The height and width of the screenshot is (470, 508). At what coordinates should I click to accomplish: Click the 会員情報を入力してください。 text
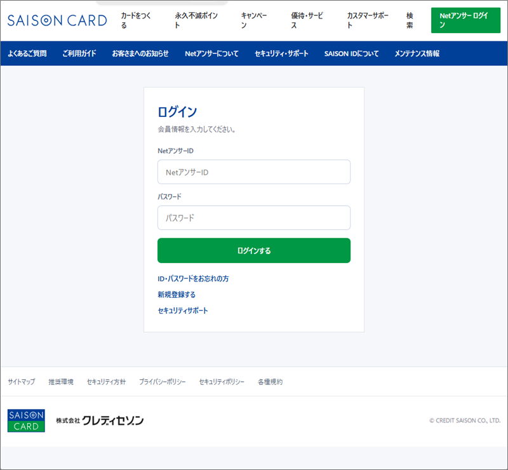tap(197, 129)
